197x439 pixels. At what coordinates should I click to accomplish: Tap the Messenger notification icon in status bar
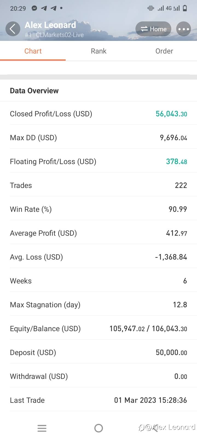click(34, 8)
